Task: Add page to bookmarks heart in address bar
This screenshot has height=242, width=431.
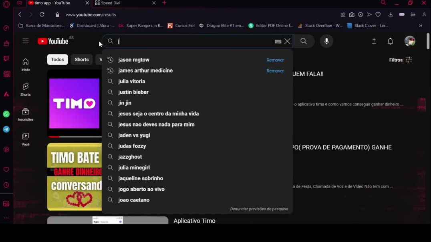Action: coord(378,14)
